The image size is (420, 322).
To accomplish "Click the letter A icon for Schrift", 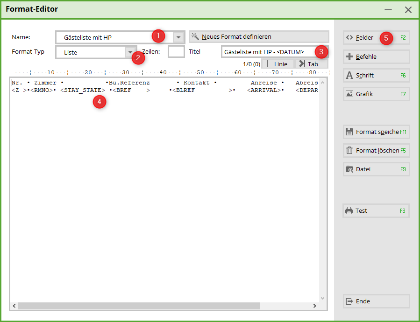I will point(349,75).
